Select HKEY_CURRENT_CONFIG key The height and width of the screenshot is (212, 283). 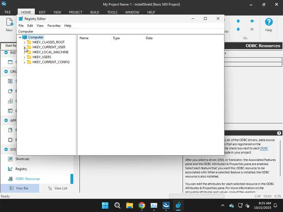coord(51,62)
